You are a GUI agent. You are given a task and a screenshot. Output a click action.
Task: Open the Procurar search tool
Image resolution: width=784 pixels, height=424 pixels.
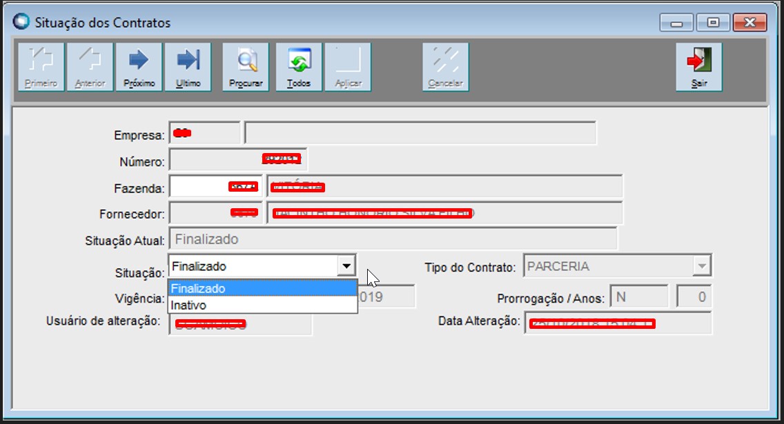(246, 67)
